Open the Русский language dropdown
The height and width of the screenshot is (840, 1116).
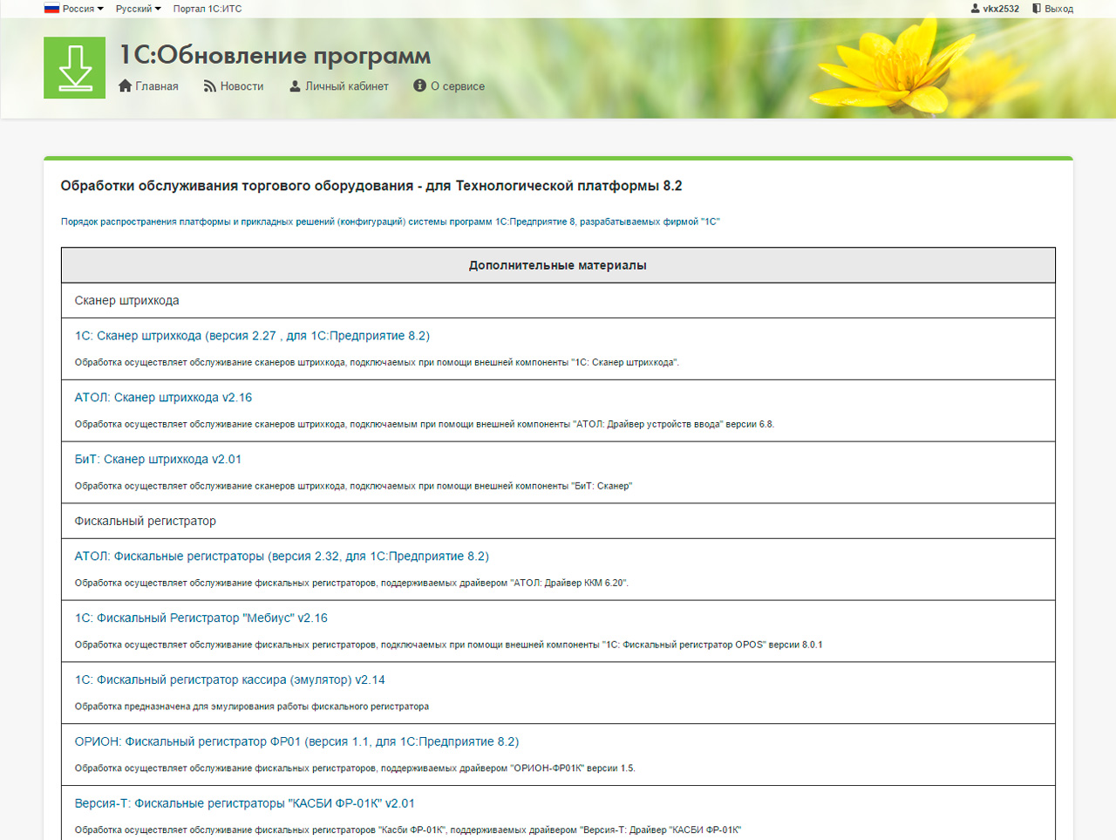pos(139,9)
